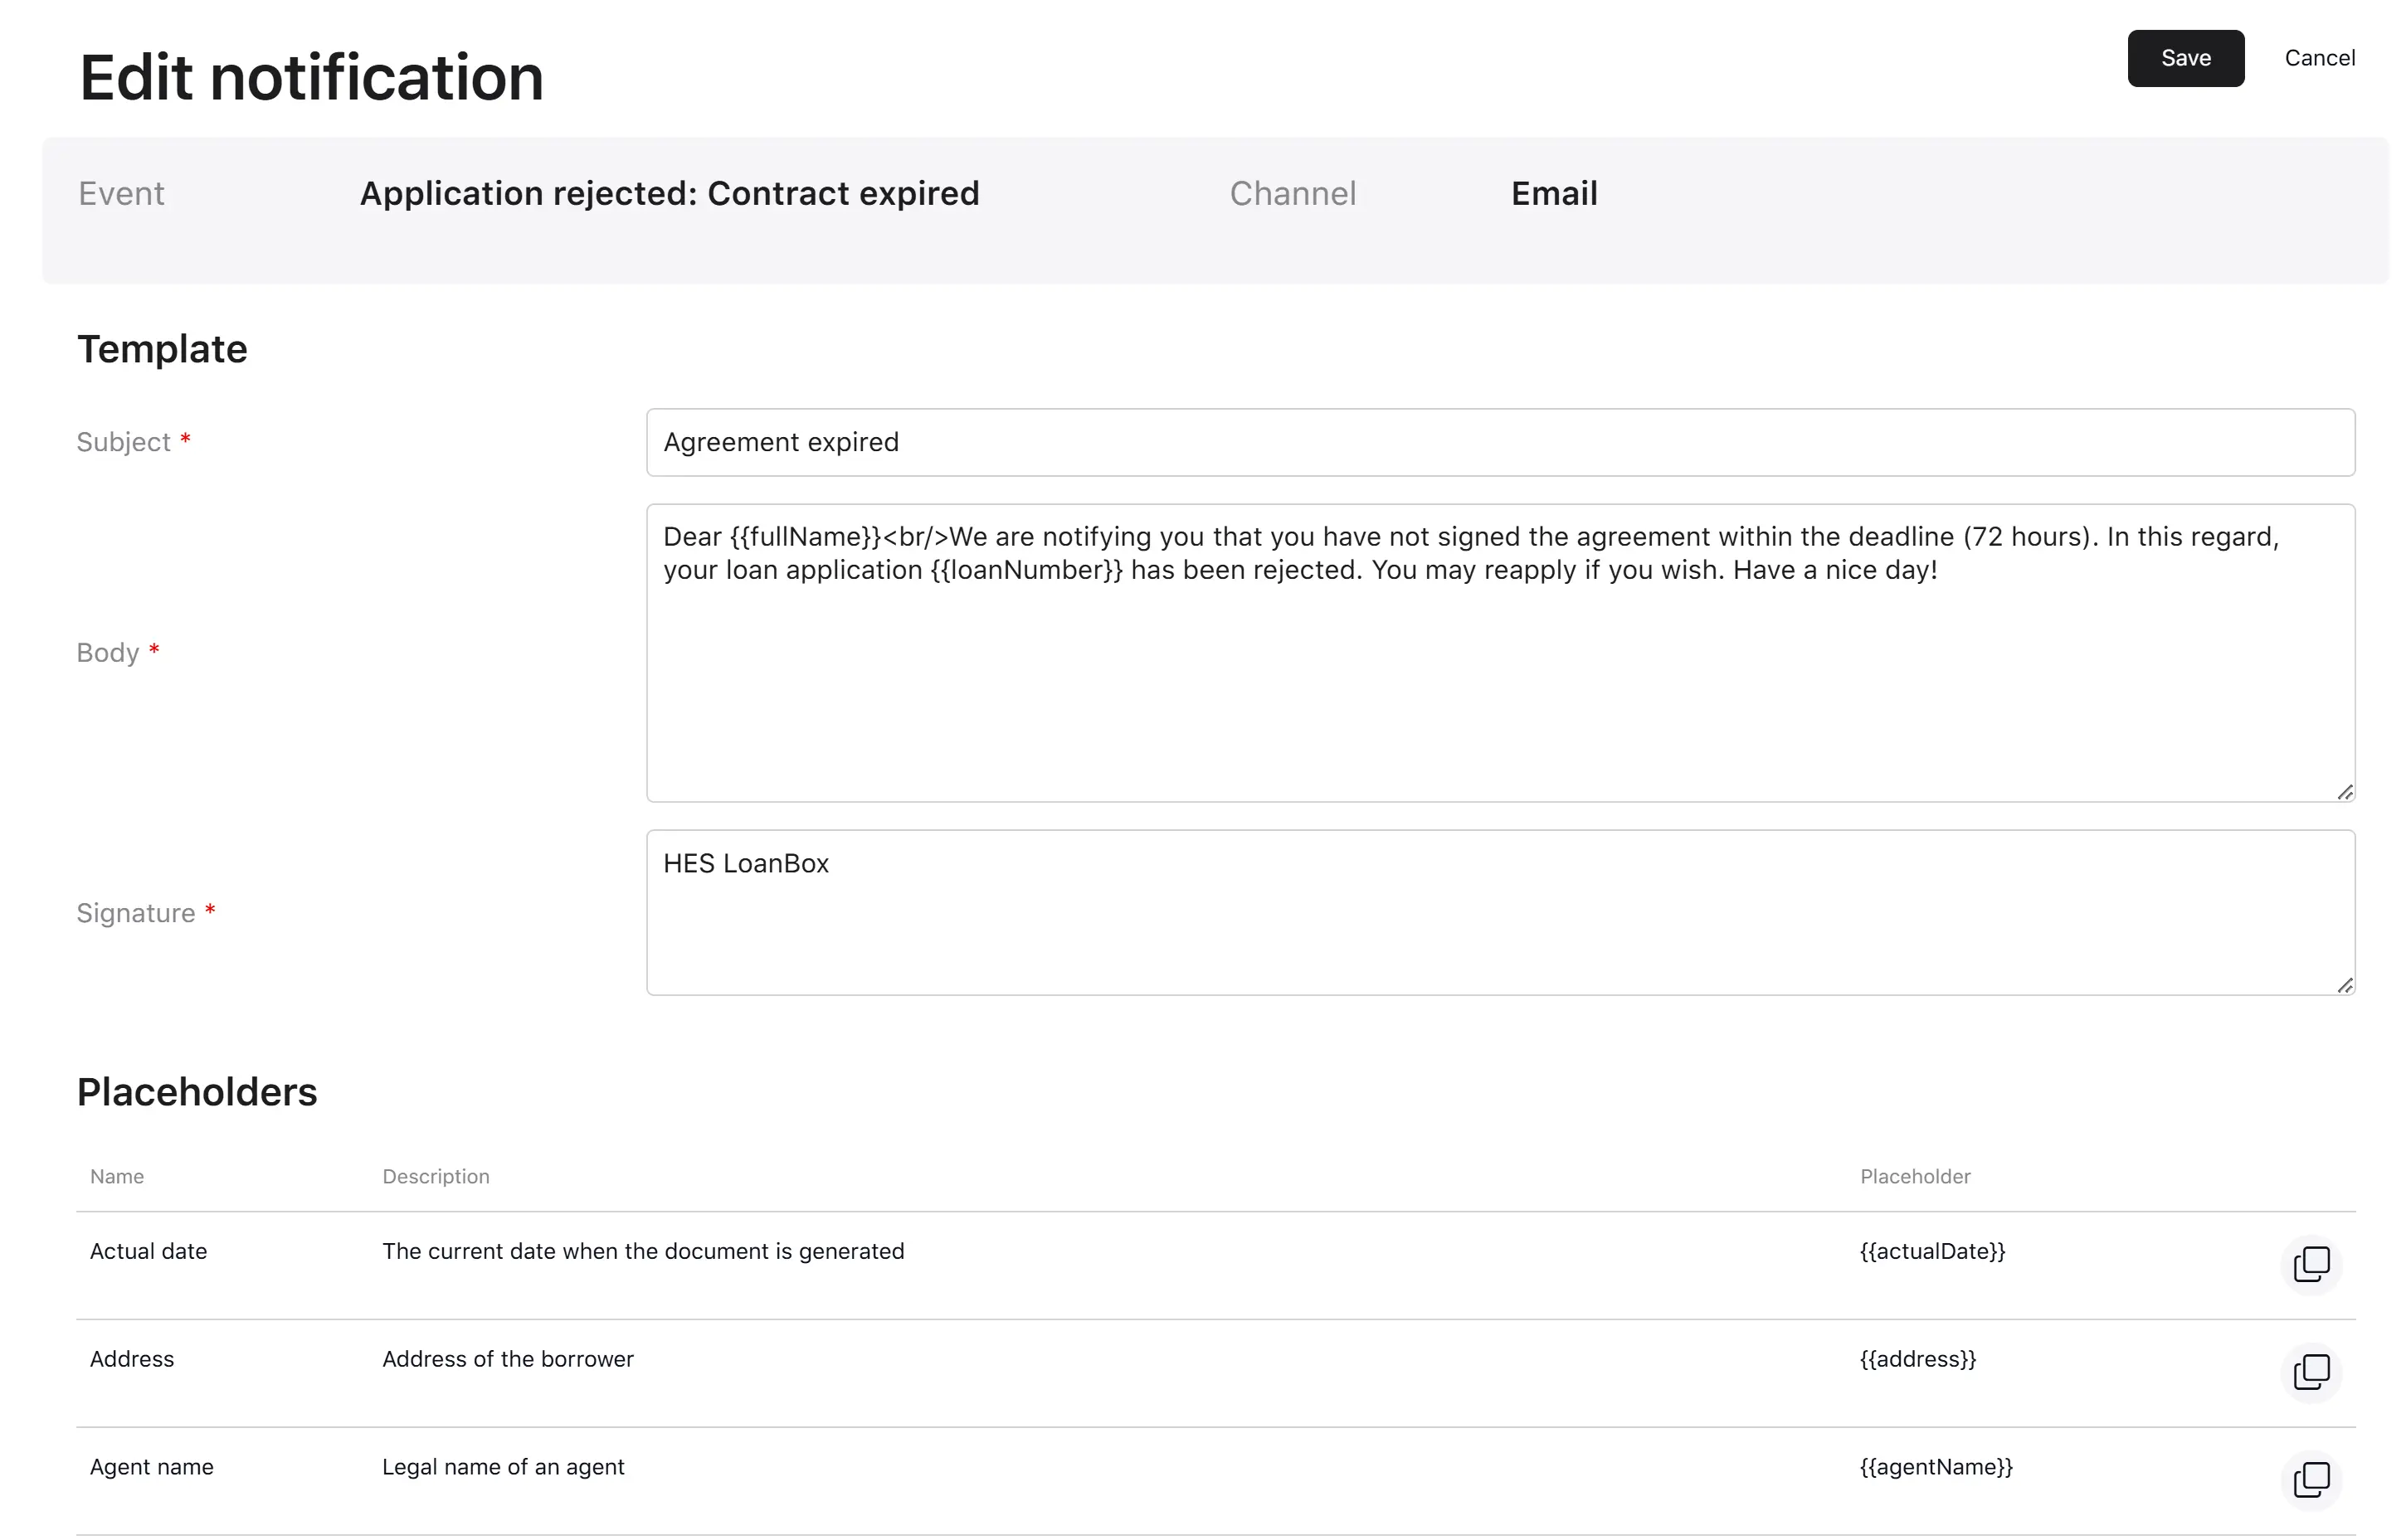Save the notification template

(2185, 58)
